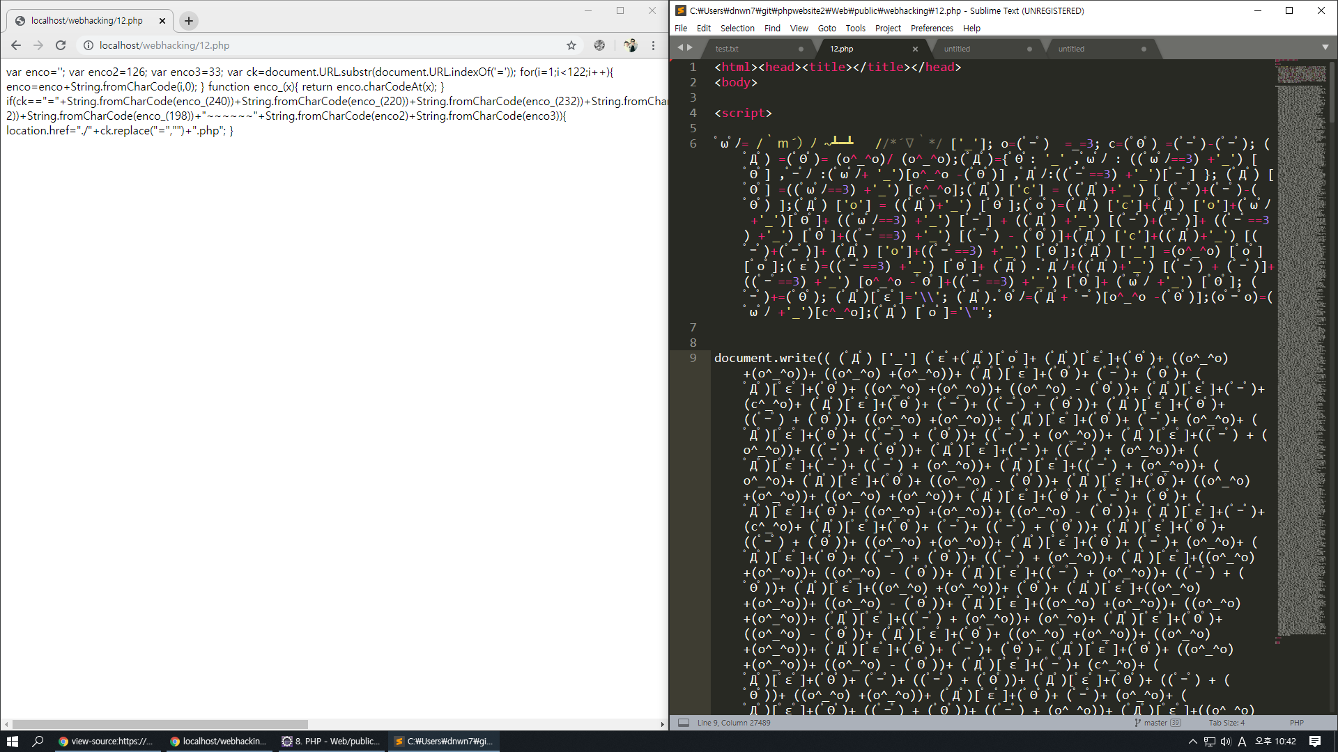Open the view-source taskbar window
This screenshot has height=752, width=1338.
click(106, 742)
